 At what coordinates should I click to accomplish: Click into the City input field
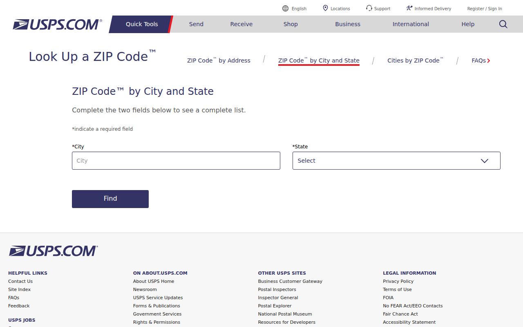[x=176, y=161]
